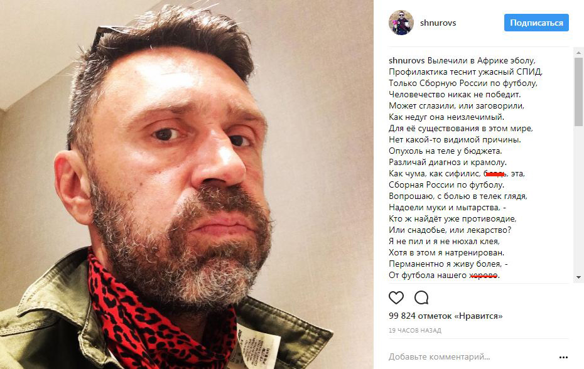Click the caption scrollbar thumb
Screen dimensions: 584x369
tap(578, 92)
